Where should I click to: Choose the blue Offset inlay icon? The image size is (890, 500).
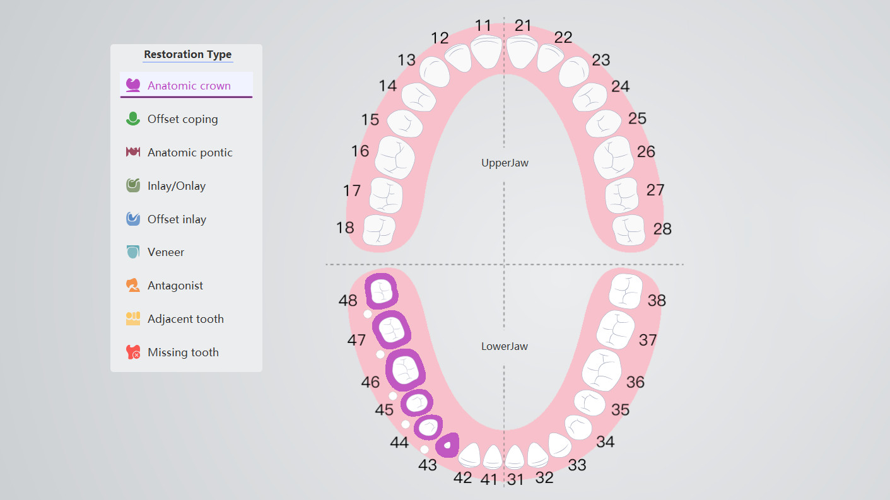[x=132, y=219]
